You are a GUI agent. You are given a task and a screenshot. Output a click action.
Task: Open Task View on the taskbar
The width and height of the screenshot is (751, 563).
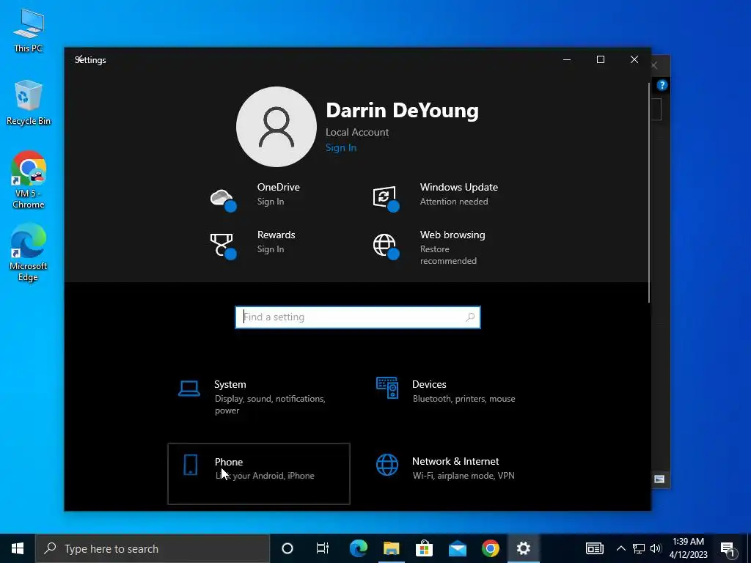coord(323,548)
